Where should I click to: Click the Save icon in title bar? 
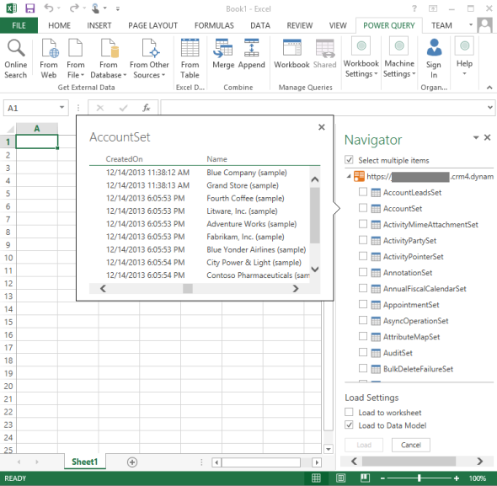[x=29, y=8]
